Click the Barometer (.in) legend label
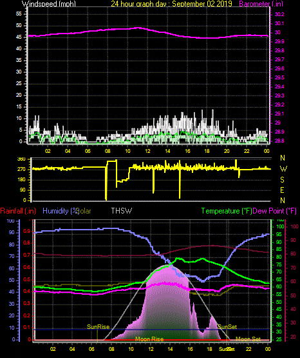This screenshot has width=300, height=358. point(261,4)
